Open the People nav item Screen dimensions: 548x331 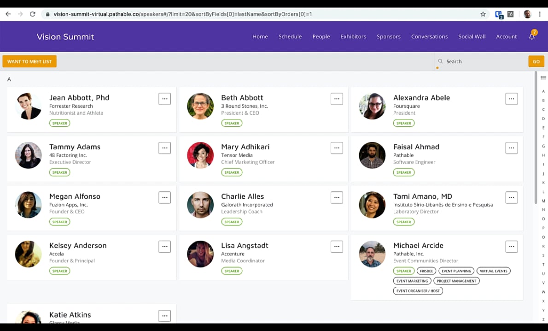point(321,36)
